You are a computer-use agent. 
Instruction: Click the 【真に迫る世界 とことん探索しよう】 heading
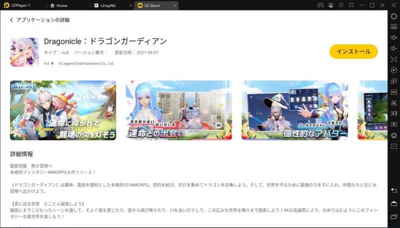point(47,204)
